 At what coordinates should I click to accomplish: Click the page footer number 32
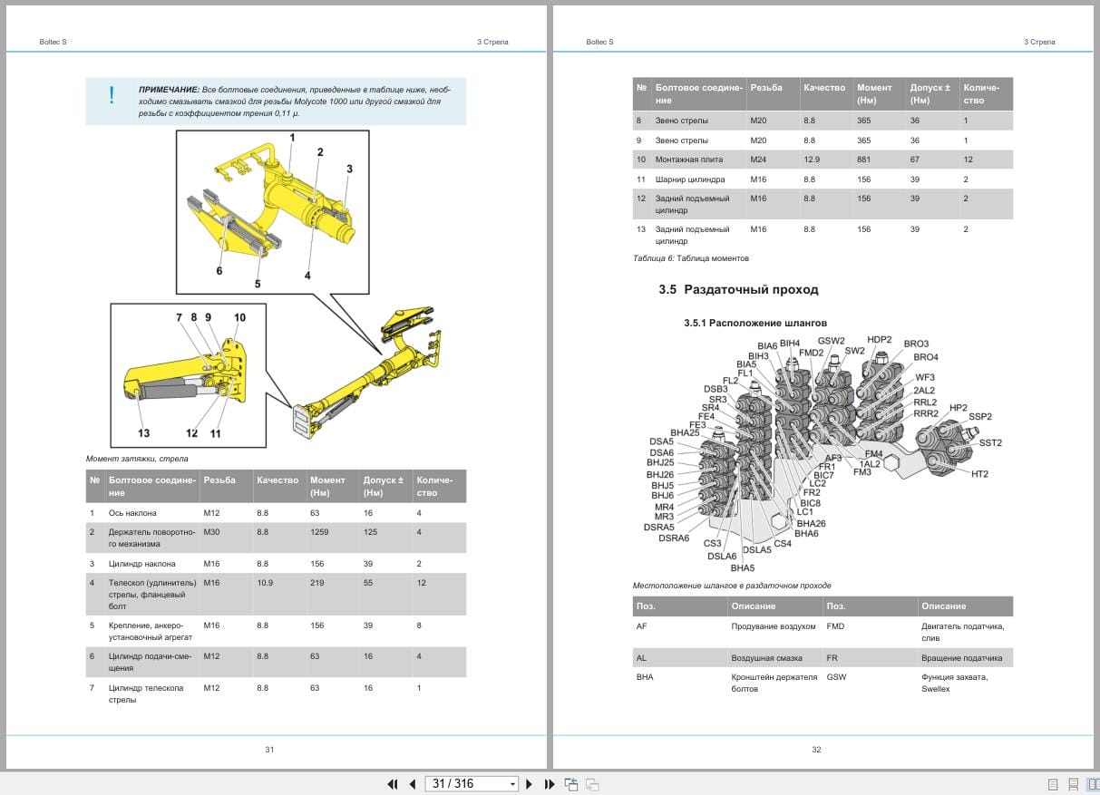(816, 749)
